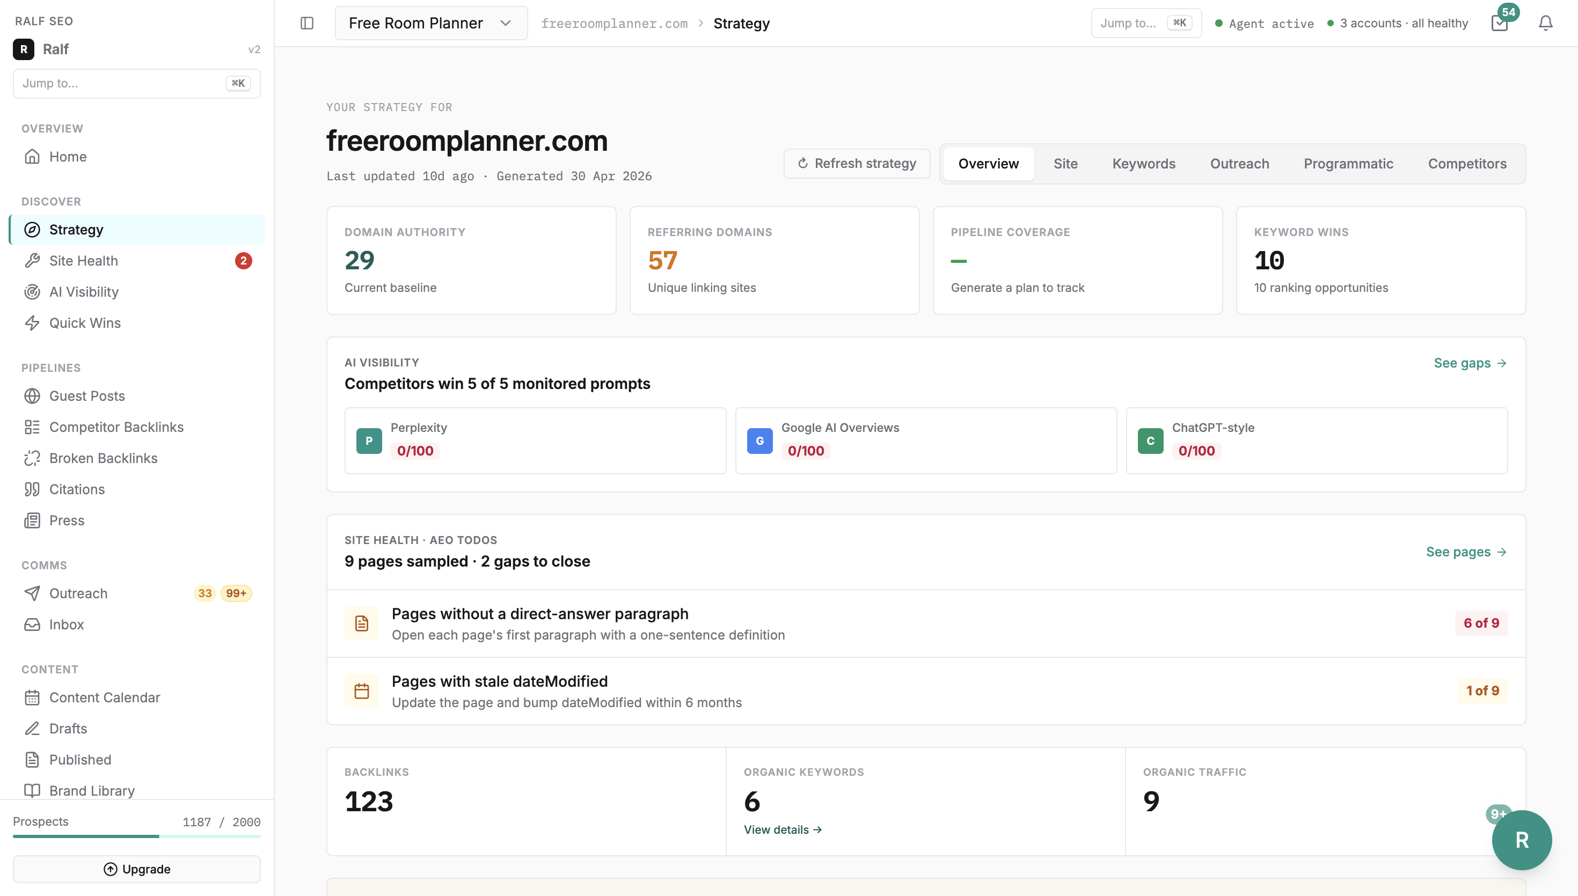Image resolution: width=1578 pixels, height=896 pixels.
Task: Click Google AI Overviews 0/100 score
Action: point(806,451)
